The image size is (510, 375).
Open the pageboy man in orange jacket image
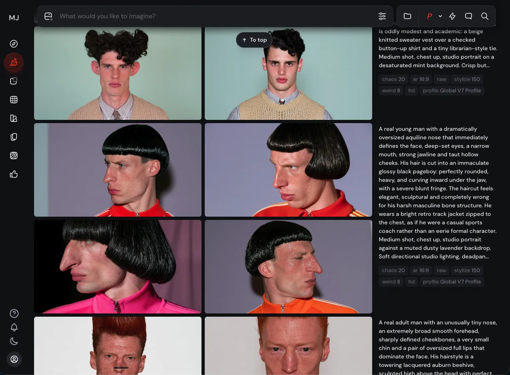point(288,267)
